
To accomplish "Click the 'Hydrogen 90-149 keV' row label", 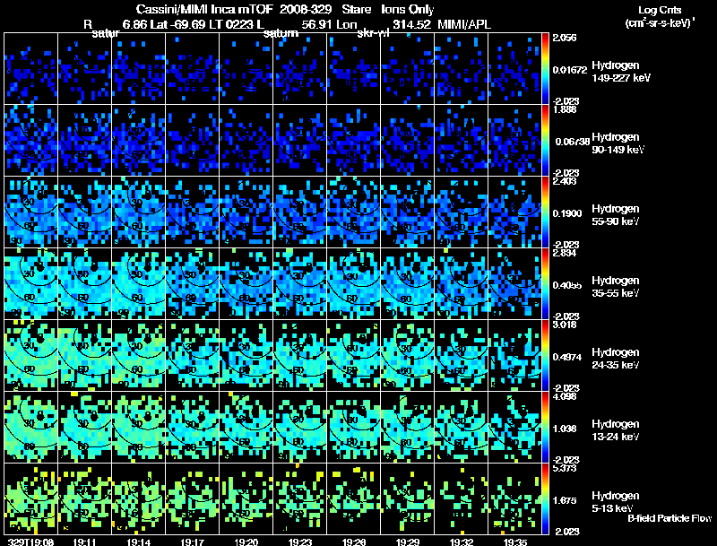I will point(618,143).
